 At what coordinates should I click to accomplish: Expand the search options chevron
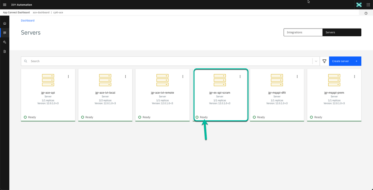[x=316, y=61]
